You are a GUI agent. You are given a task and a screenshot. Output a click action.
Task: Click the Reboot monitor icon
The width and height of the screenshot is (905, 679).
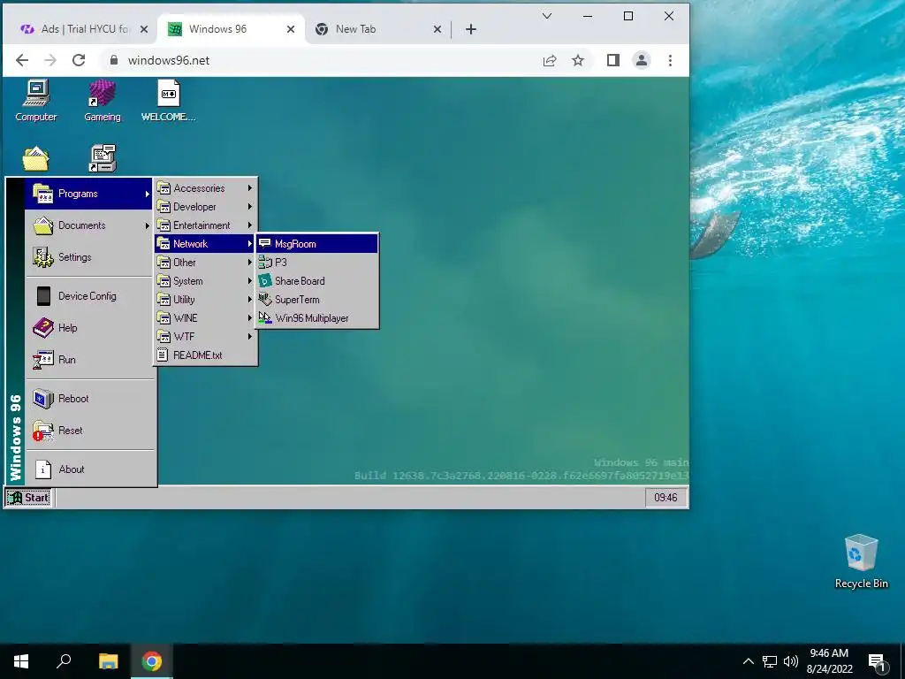click(43, 399)
